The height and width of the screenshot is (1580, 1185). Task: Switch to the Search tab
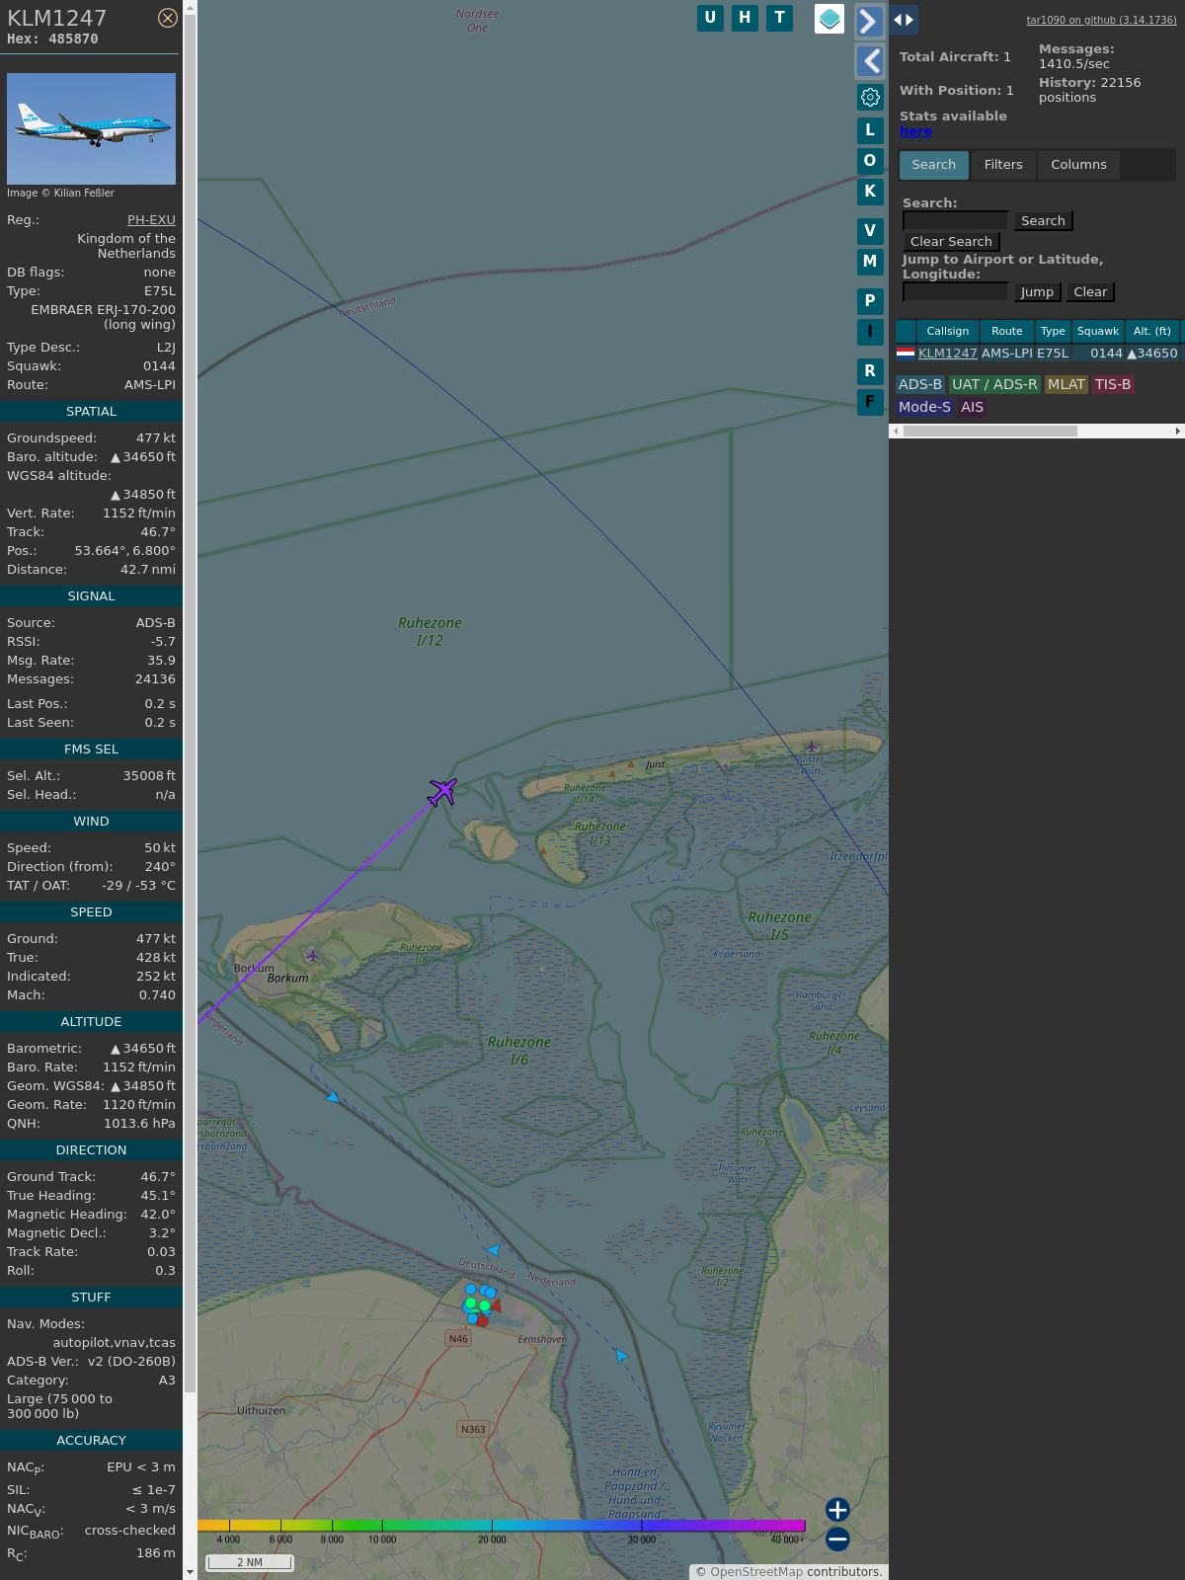tap(934, 165)
